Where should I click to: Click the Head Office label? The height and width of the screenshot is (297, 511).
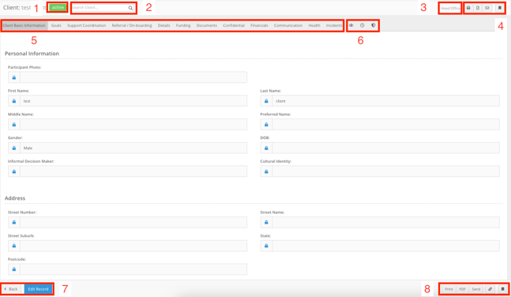coord(450,8)
